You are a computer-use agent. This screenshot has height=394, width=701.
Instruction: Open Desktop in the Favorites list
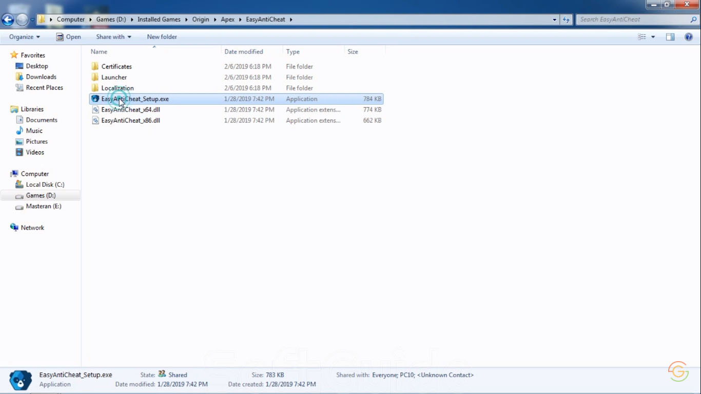(x=37, y=66)
